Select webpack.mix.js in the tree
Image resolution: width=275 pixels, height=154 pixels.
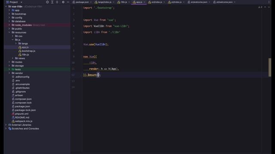click(x=24, y=121)
